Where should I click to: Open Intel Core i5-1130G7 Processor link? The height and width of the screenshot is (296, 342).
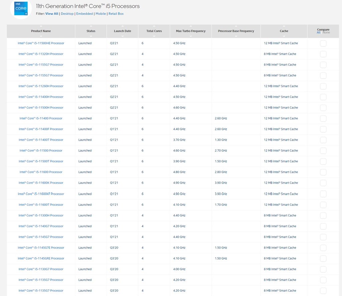[41, 269]
